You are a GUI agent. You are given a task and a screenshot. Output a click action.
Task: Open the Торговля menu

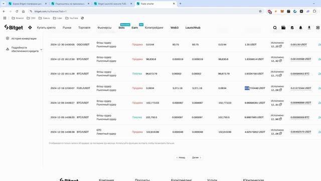tap(84, 28)
